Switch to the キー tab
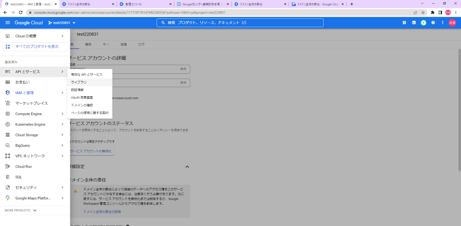Viewport: 461px width, 226px height. point(106,44)
